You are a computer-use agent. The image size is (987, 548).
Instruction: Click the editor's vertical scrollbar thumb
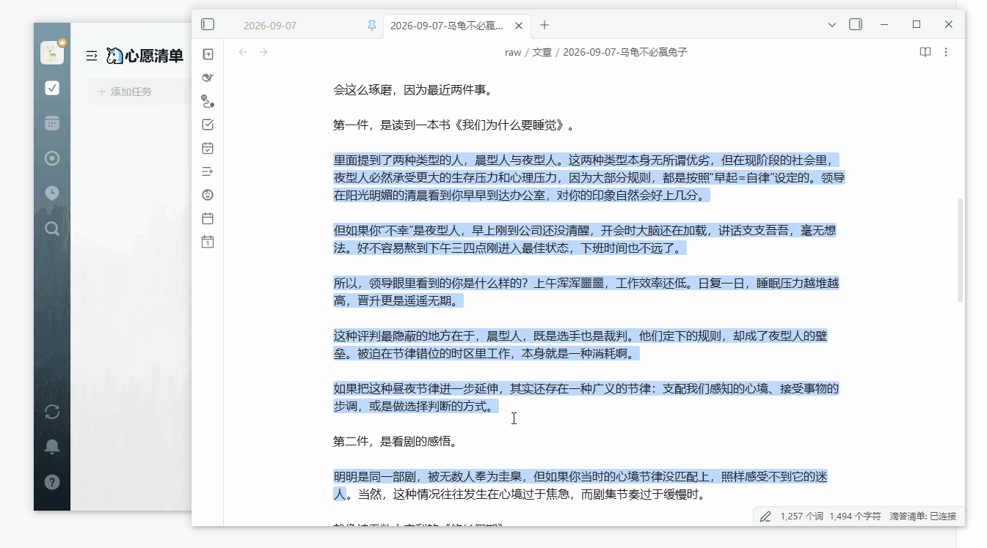pos(961,251)
